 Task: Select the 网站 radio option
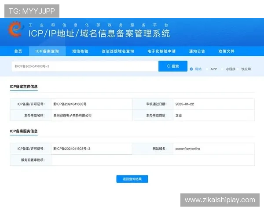coord(191,69)
